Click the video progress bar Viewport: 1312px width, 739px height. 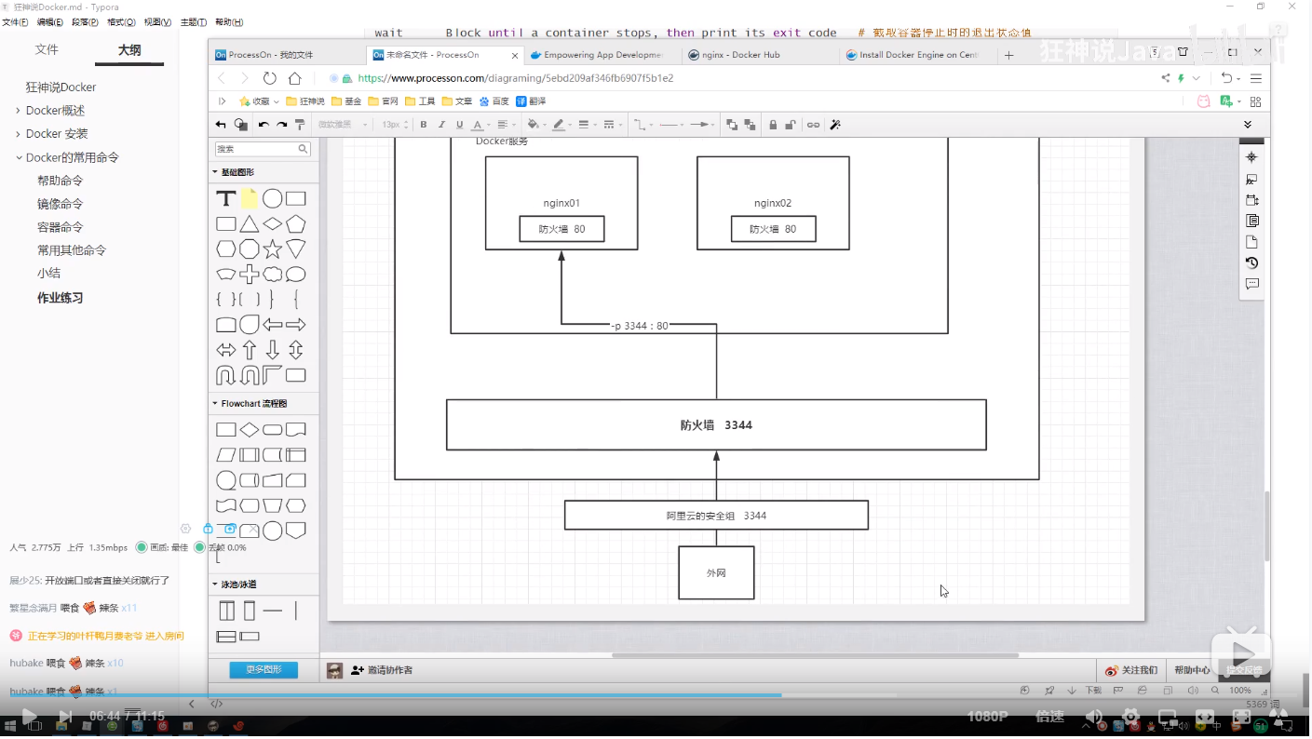656,695
